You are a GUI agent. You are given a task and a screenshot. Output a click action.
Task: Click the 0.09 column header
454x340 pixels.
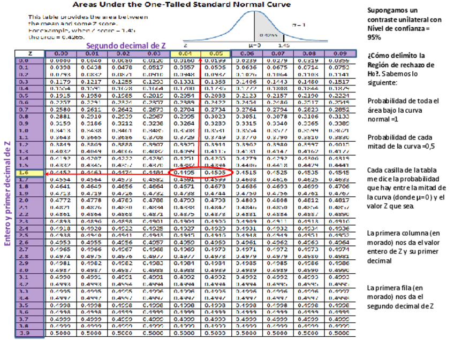coord(339,53)
